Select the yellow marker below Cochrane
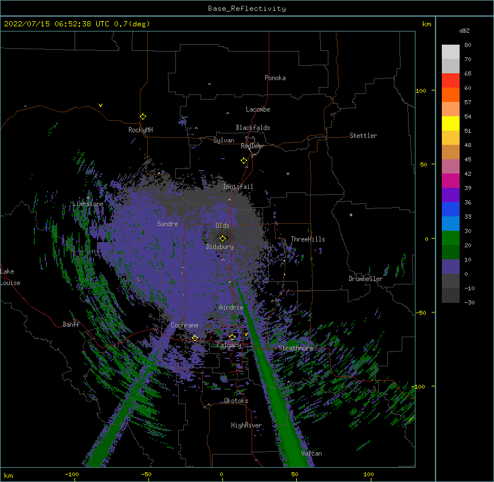Viewport: 494px width, 482px height. pos(195,338)
